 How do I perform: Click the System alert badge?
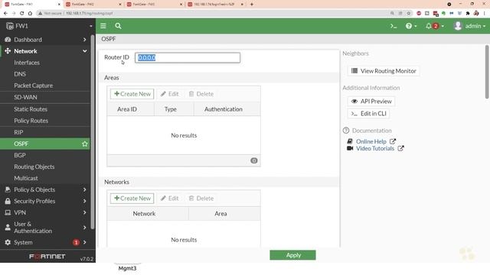click(x=76, y=242)
